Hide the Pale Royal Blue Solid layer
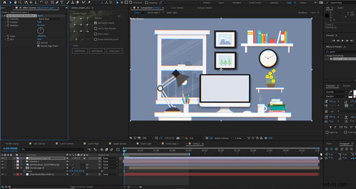The width and height of the screenshot is (356, 189). coord(2,174)
